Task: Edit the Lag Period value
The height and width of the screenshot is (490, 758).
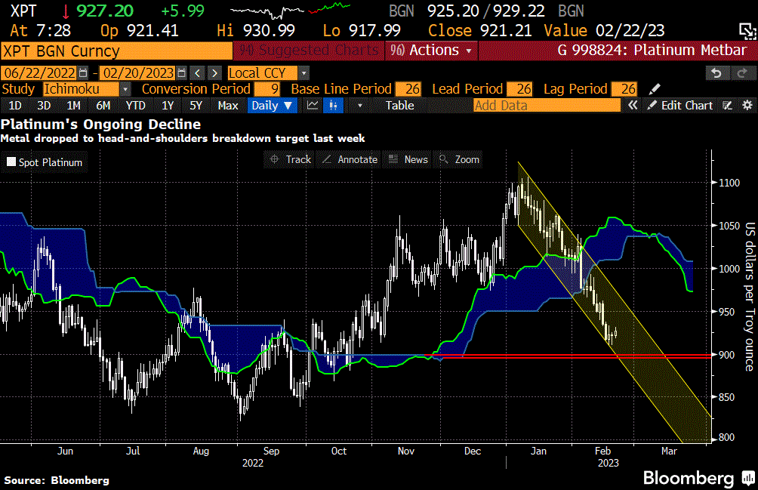Action: 624,89
